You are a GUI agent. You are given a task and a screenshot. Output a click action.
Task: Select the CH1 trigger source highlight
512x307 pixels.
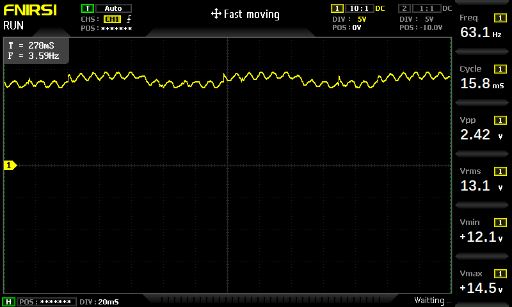(x=112, y=19)
